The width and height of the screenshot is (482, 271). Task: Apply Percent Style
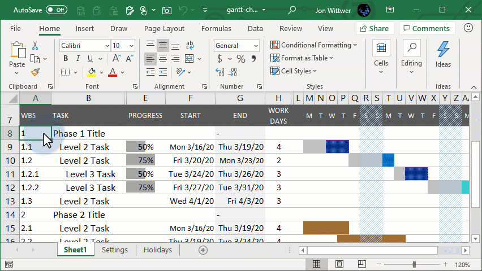pos(241,58)
